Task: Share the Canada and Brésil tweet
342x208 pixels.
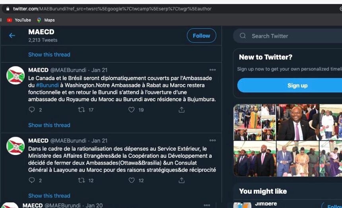Action: tap(181, 110)
